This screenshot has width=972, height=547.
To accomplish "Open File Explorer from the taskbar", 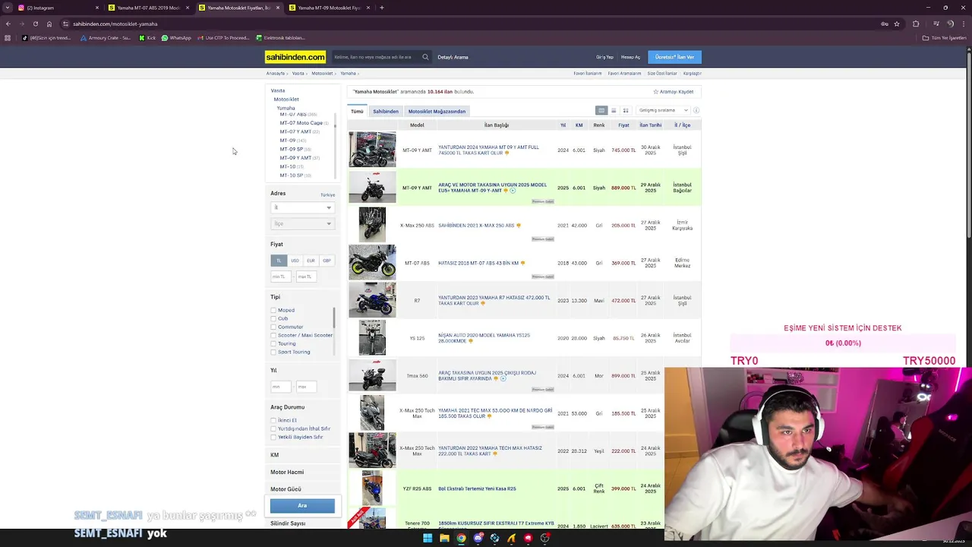I will point(444,538).
